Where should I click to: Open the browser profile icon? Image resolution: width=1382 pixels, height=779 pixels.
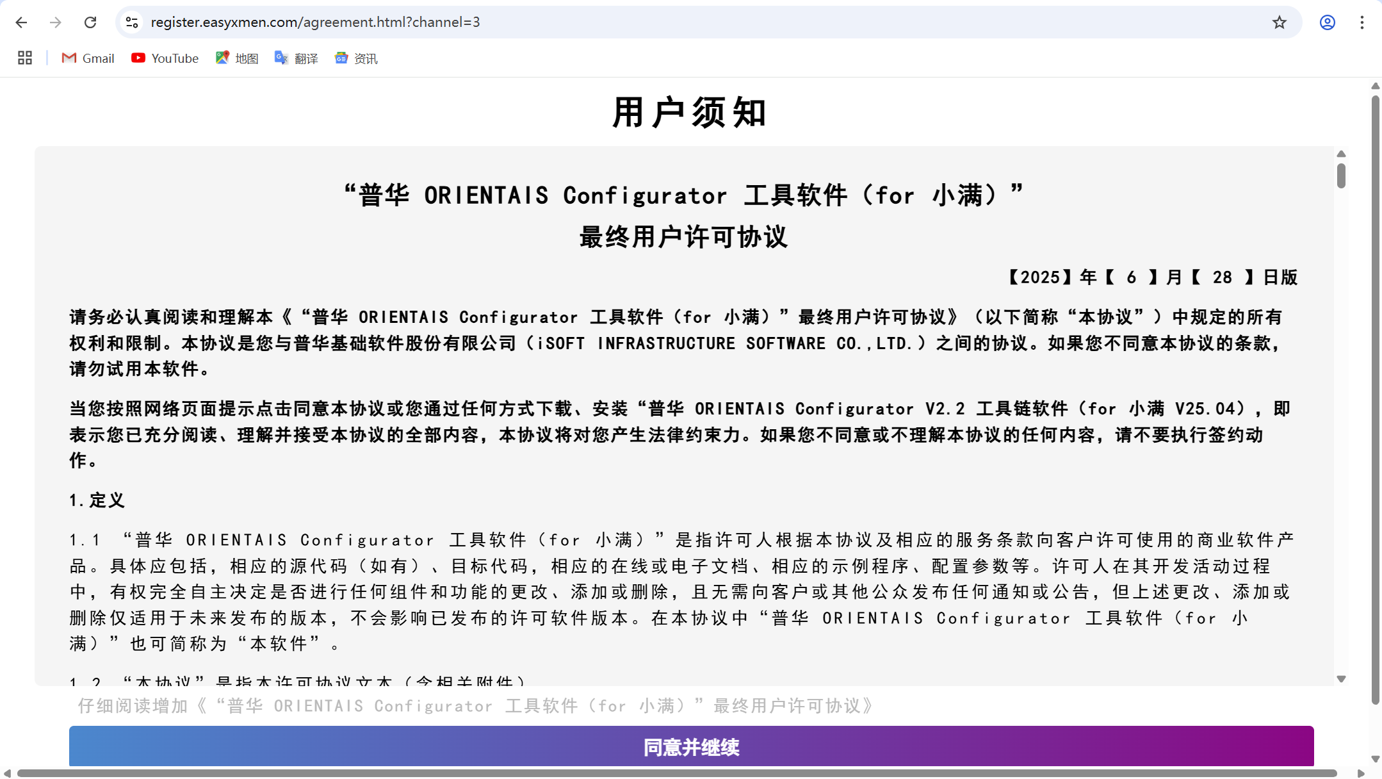[1328, 22]
